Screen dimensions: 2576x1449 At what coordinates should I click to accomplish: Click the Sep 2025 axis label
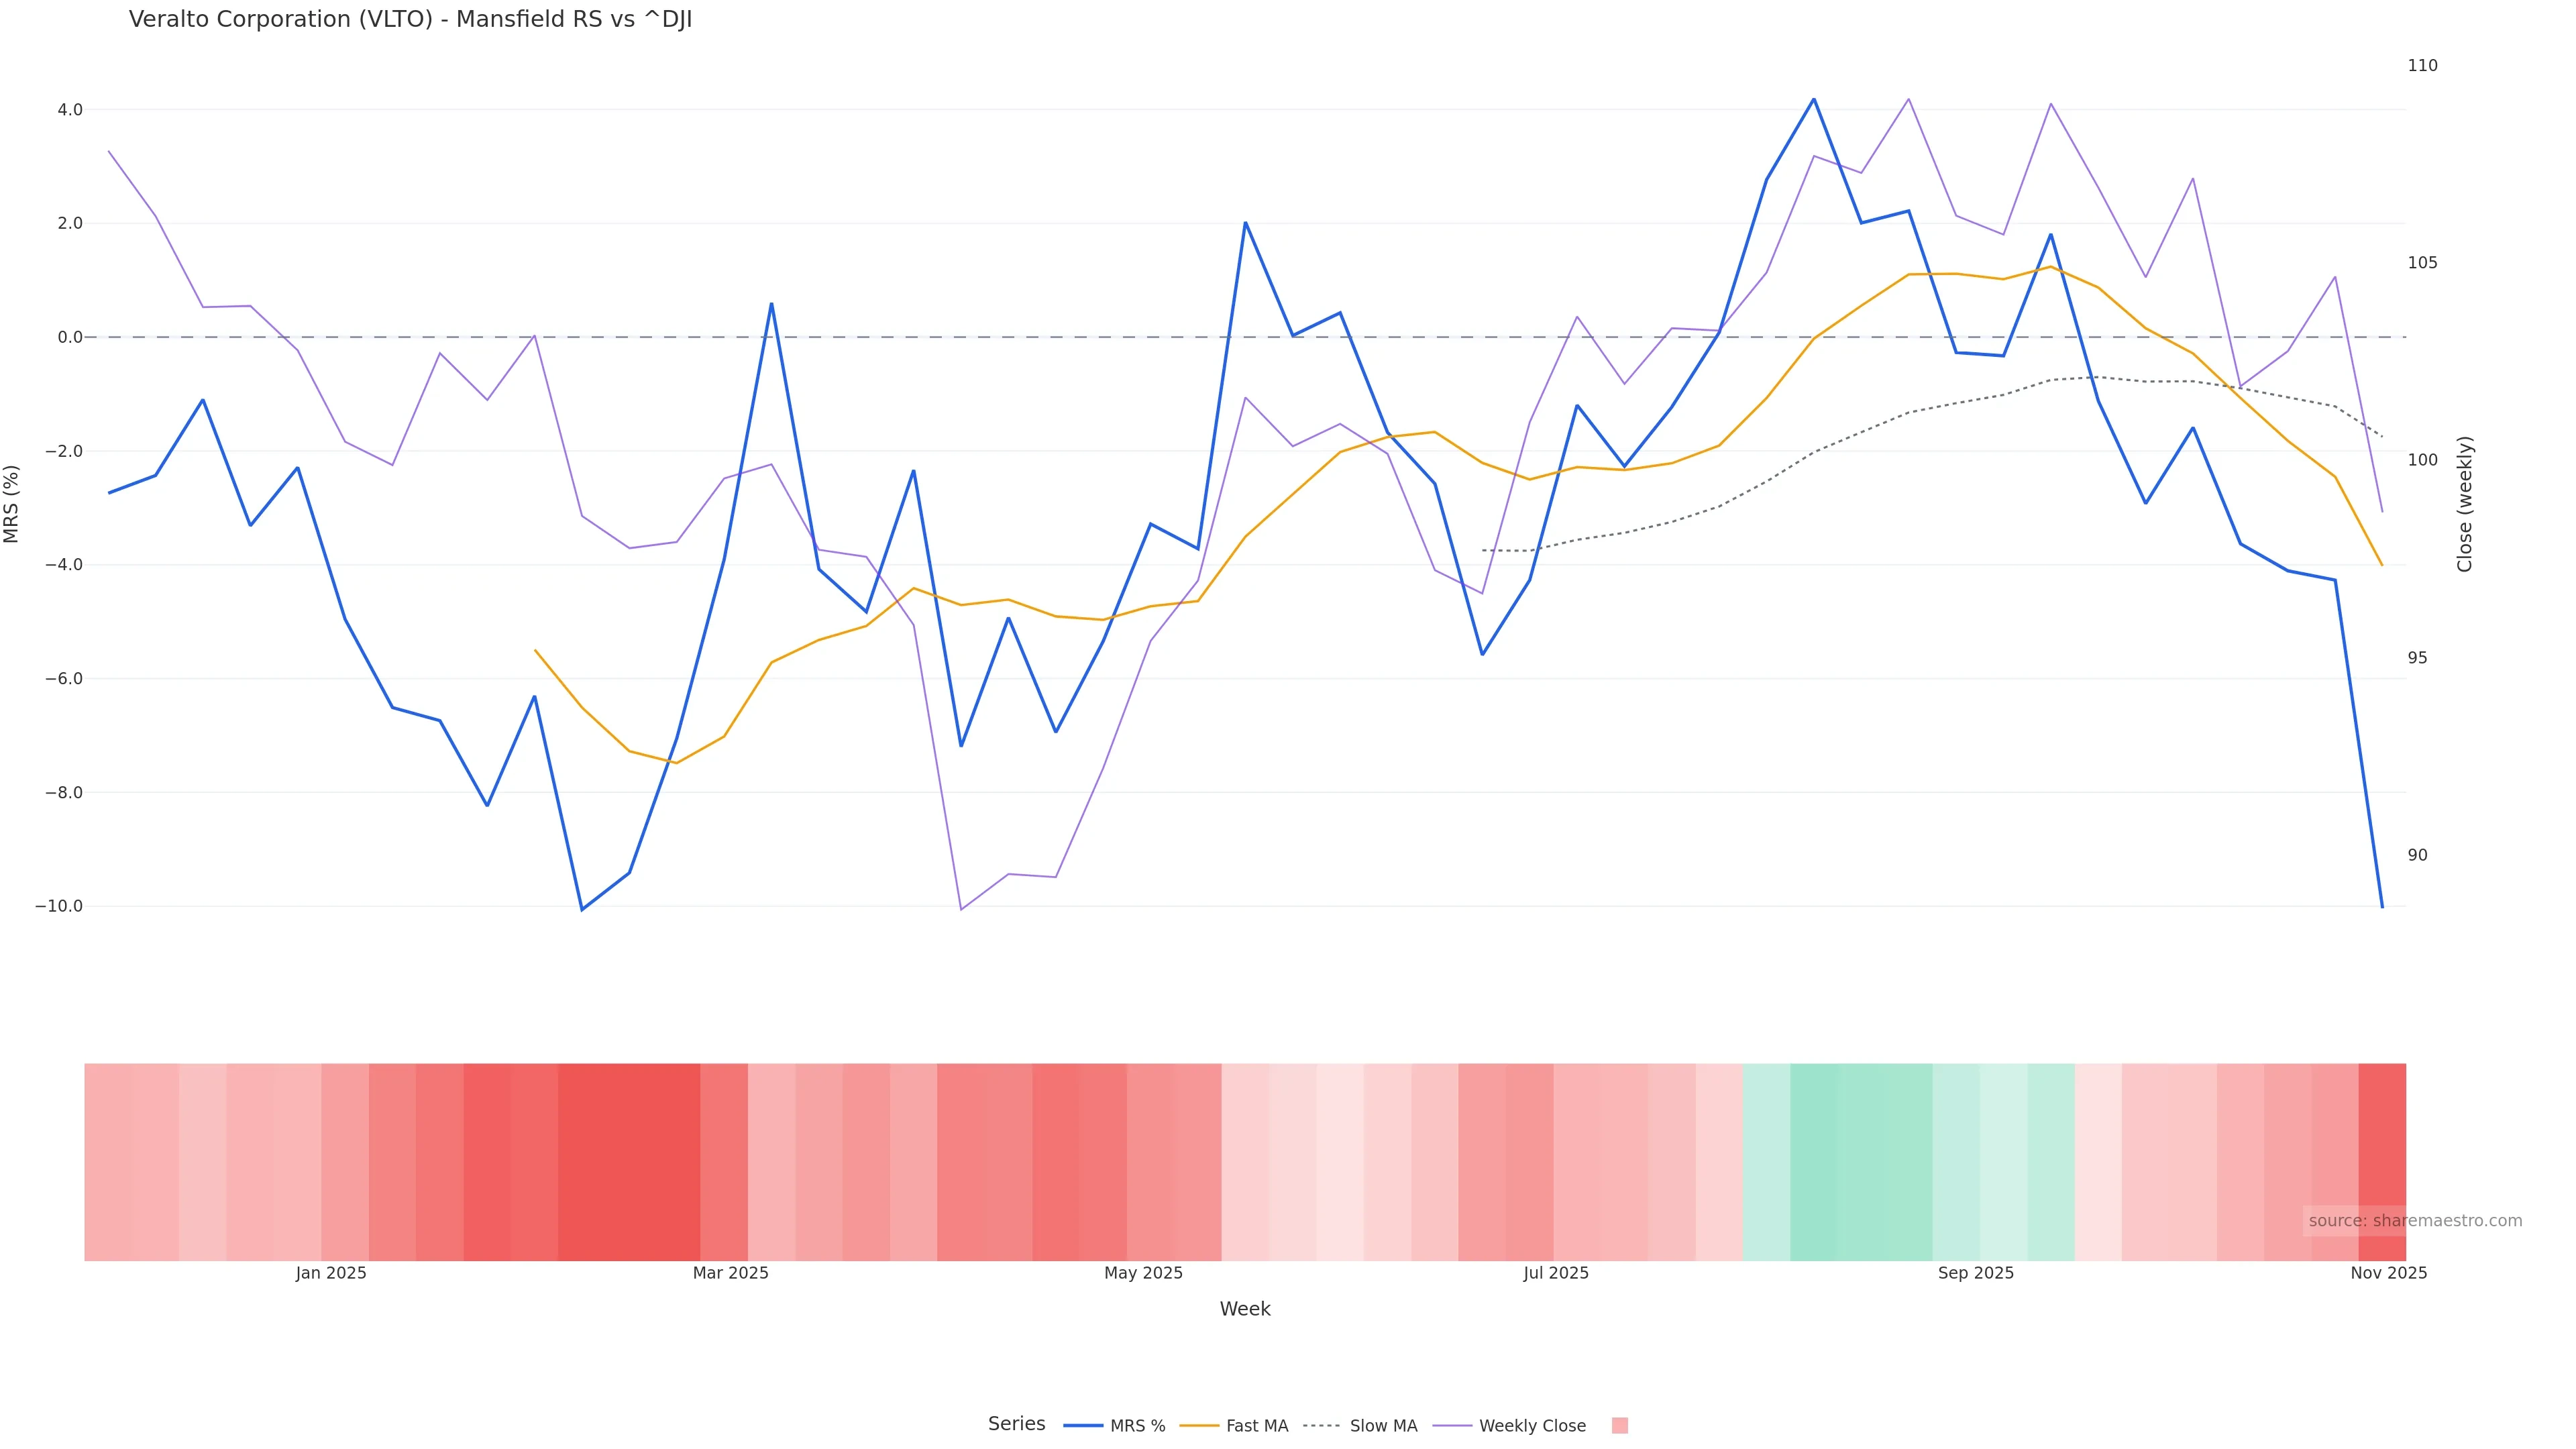point(1975,1273)
